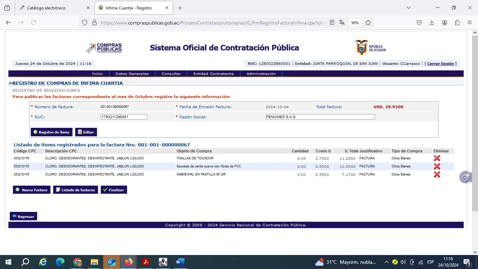Delete the Escobas de cerda suave item
478x269 pixels.
(x=437, y=166)
